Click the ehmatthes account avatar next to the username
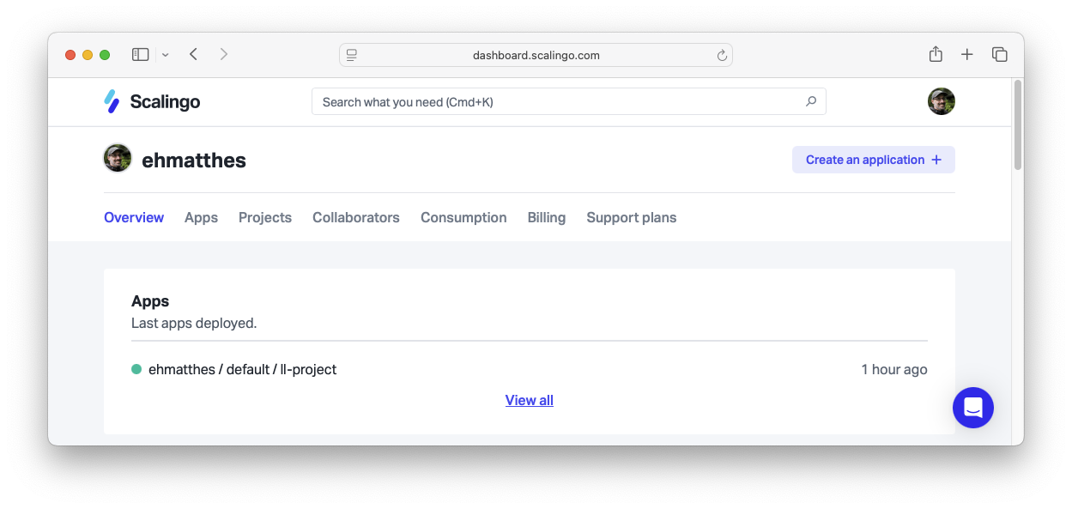1072x509 pixels. [117, 158]
